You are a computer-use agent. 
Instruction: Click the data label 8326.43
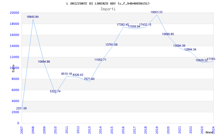tap(78, 75)
